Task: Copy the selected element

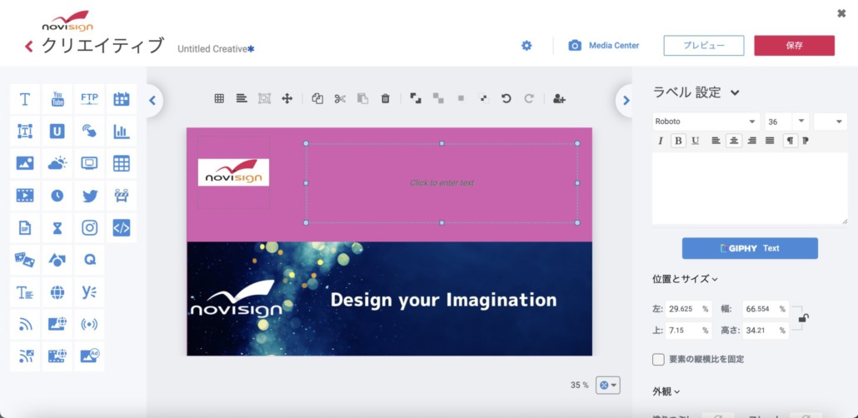Action: click(x=317, y=98)
